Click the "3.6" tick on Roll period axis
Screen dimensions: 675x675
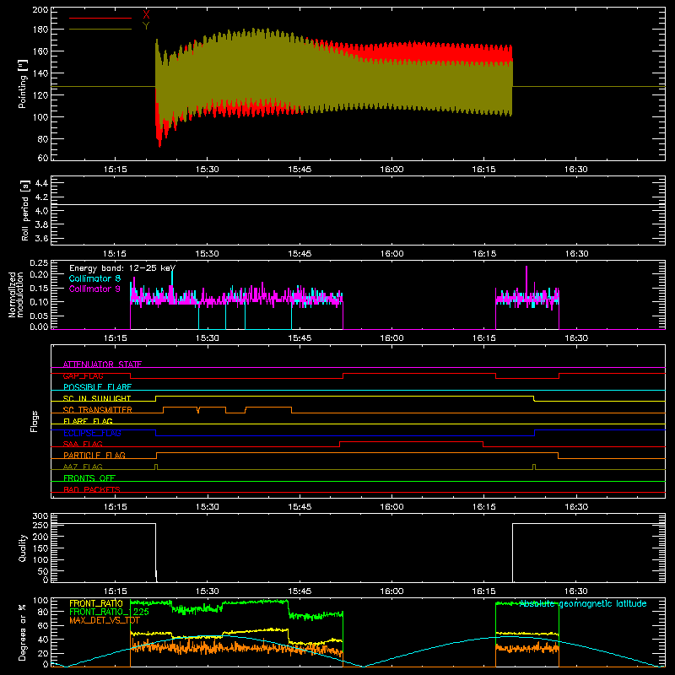pyautogui.click(x=41, y=239)
